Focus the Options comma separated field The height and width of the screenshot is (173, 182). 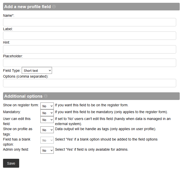point(90,83)
